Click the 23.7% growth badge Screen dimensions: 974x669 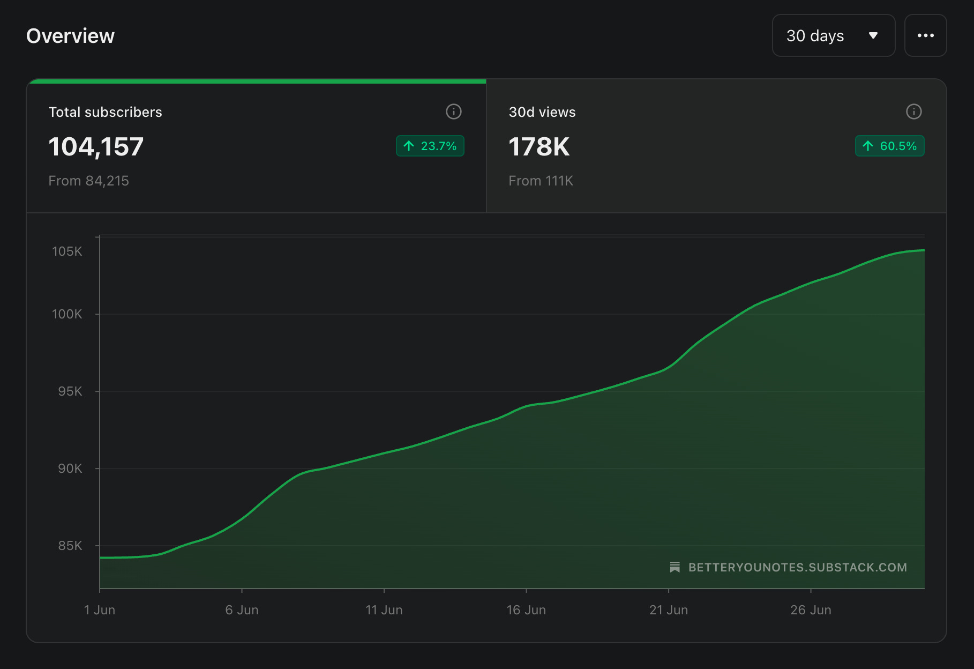(x=430, y=146)
